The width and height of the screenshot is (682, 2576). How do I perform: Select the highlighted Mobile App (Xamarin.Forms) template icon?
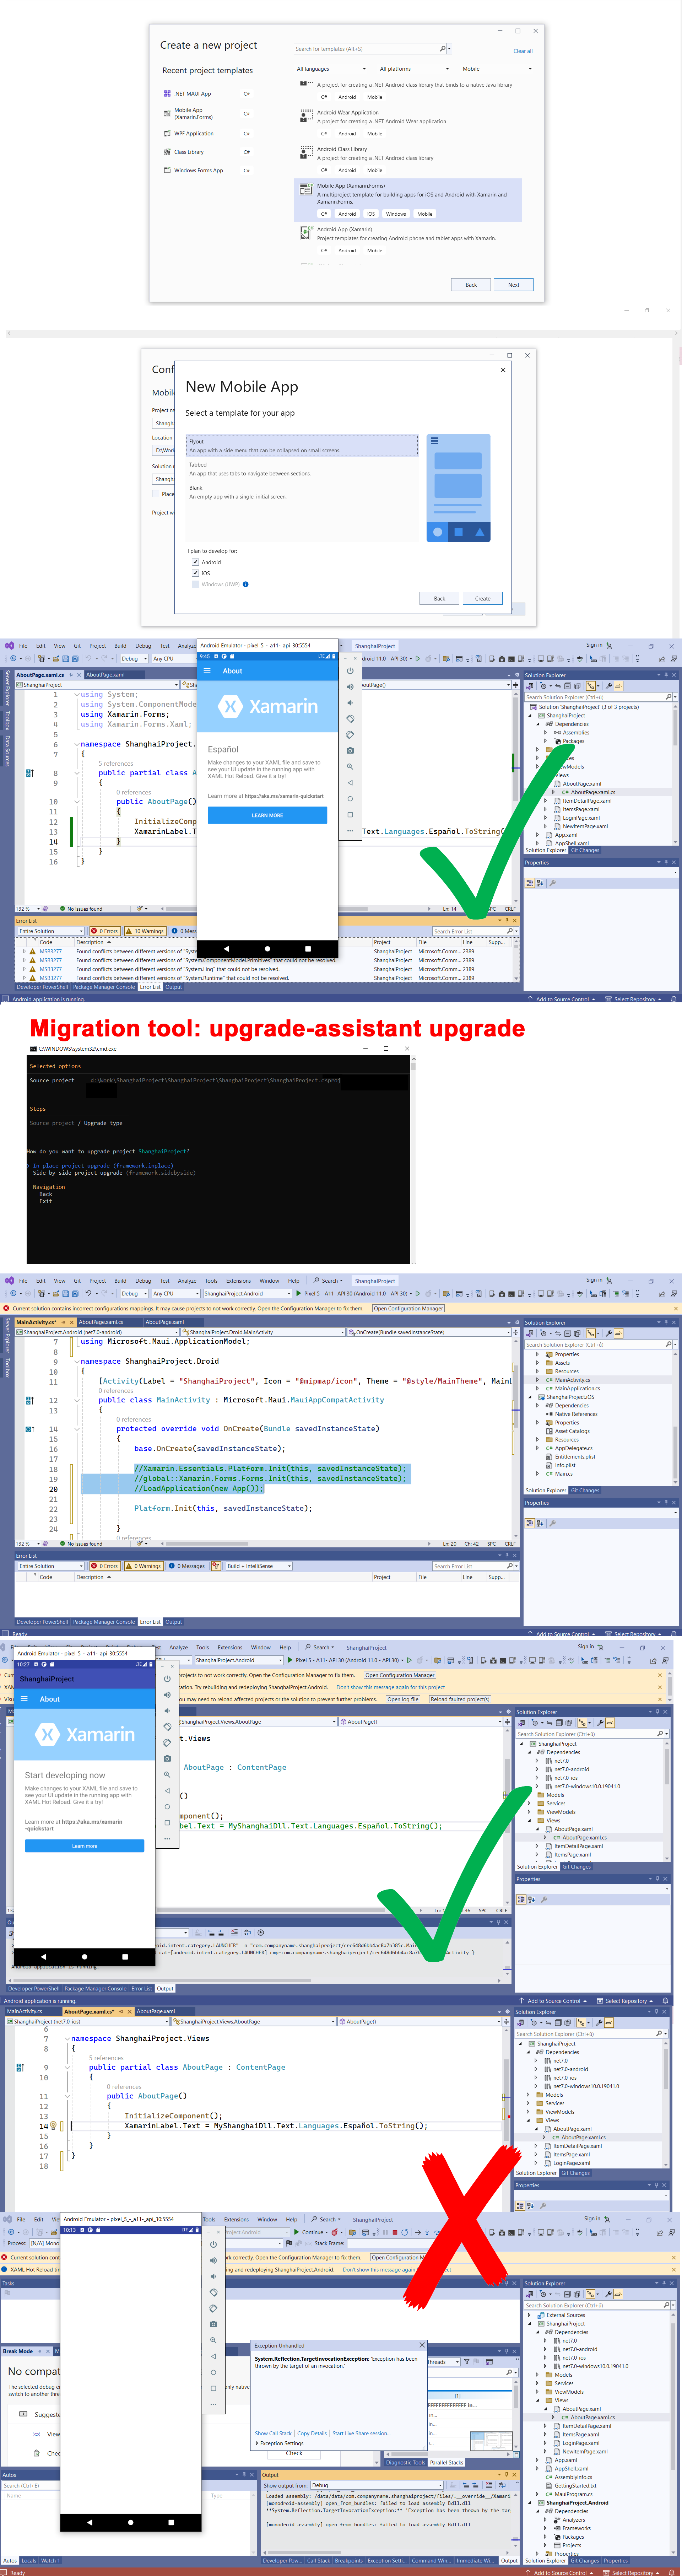point(306,189)
